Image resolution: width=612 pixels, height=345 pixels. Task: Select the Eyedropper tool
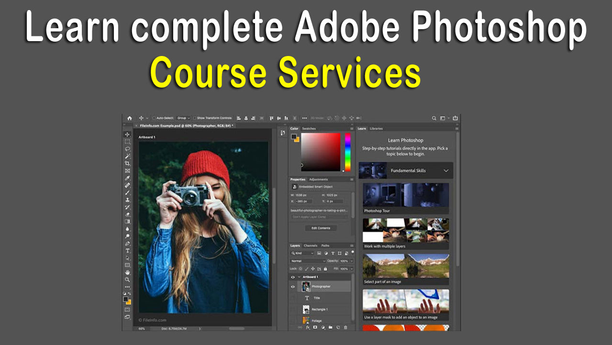tap(127, 178)
